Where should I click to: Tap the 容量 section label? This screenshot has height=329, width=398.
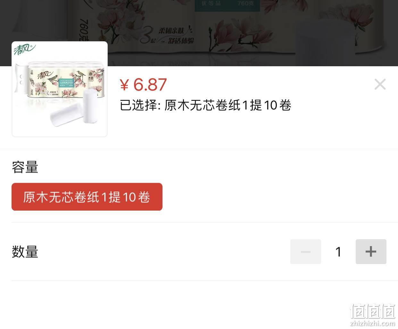point(25,167)
